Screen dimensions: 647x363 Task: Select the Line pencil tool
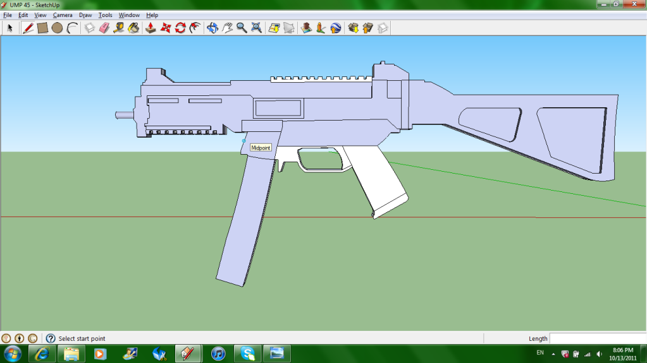pyautogui.click(x=28, y=28)
